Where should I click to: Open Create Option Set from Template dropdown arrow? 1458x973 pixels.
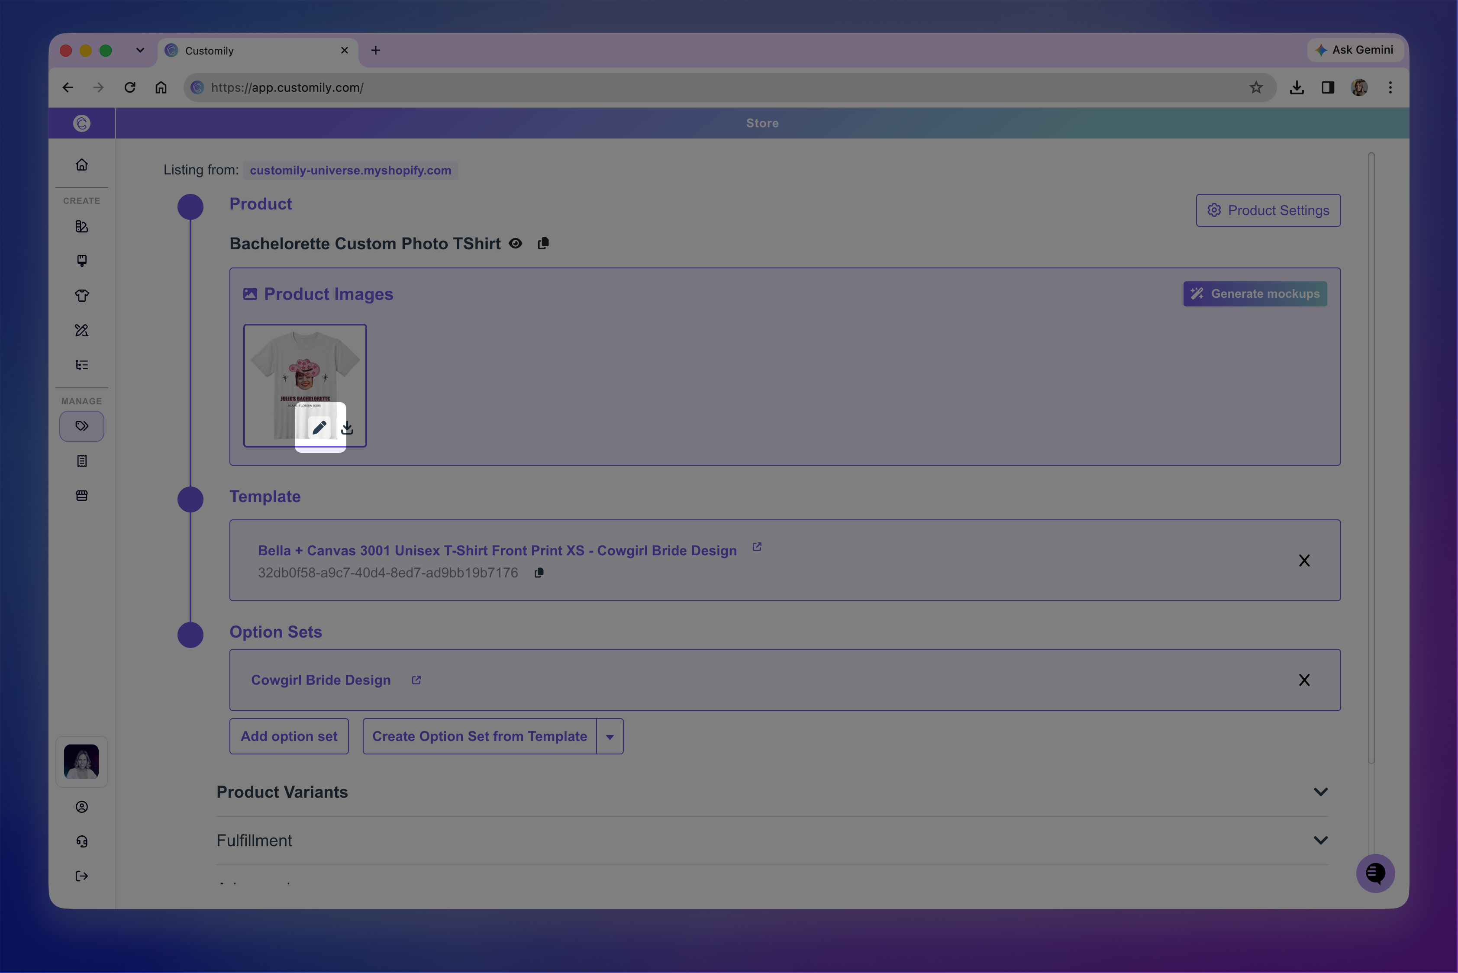click(610, 737)
